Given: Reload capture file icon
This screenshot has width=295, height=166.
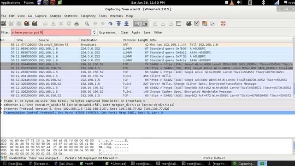Looking at the screenshot, I should coord(69,24).
